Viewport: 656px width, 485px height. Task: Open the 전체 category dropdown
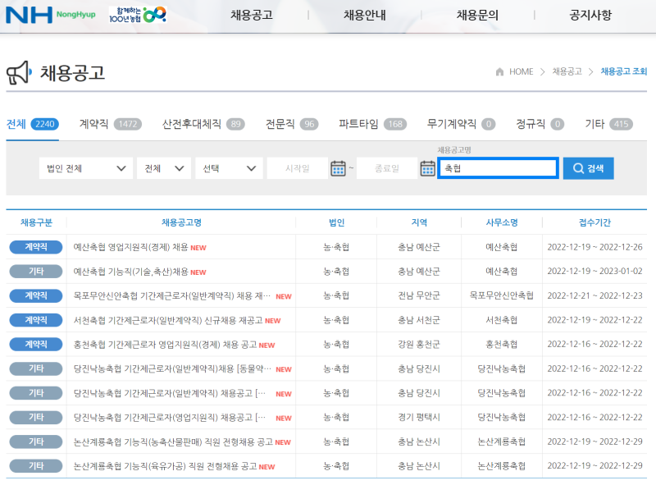(x=163, y=168)
